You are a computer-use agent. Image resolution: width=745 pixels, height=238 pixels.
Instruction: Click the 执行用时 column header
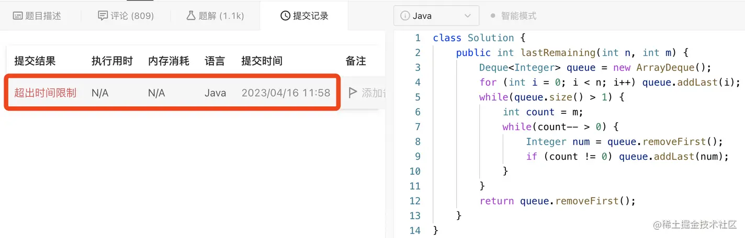coord(112,61)
